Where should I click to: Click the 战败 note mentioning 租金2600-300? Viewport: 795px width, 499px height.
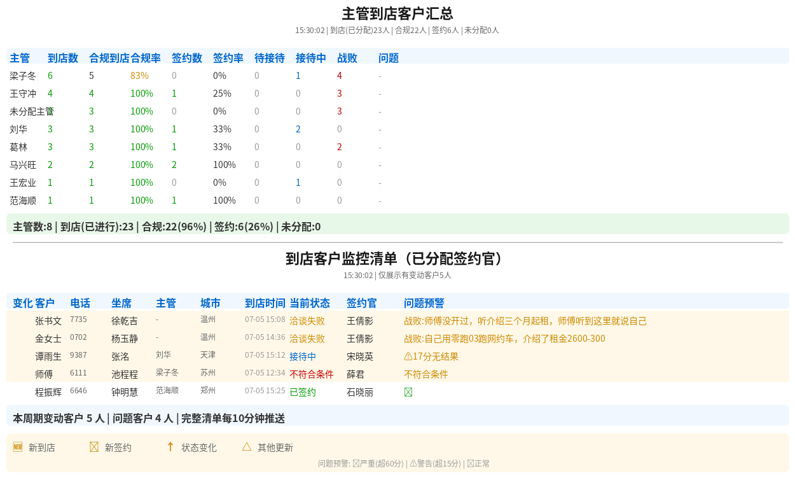504,339
